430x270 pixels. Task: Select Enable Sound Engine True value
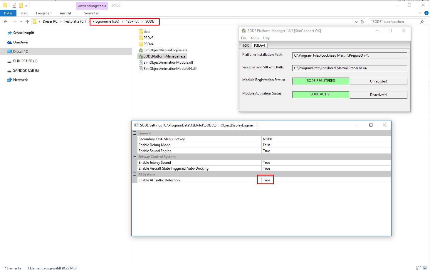[x=326, y=151]
